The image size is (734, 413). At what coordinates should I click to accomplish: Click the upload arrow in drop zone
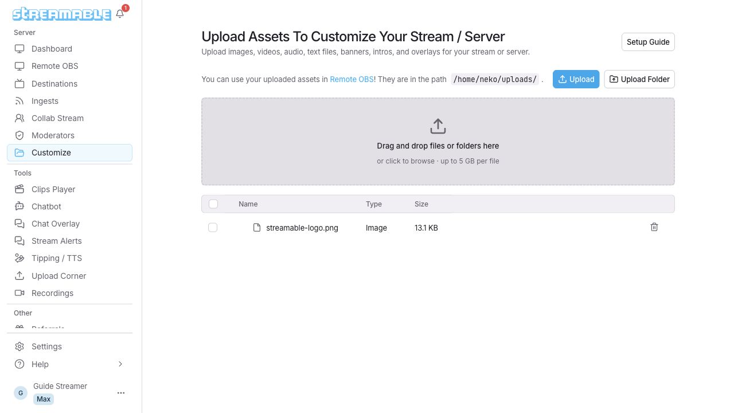[438, 126]
